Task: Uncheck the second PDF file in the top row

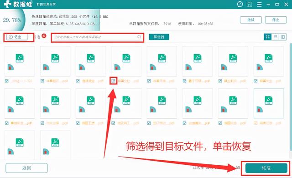Action: pos(42,81)
